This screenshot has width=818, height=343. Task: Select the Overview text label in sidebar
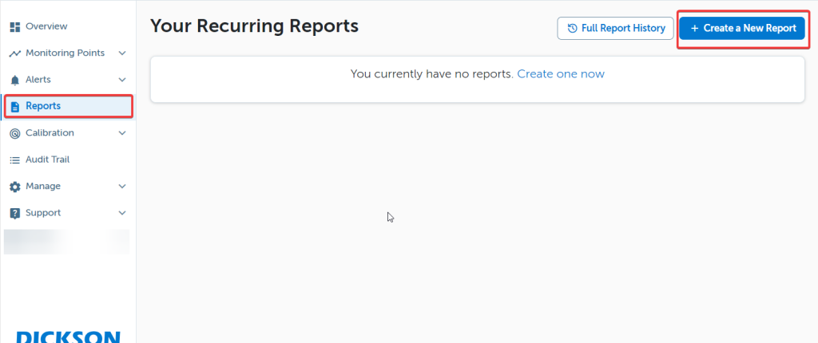pos(46,27)
